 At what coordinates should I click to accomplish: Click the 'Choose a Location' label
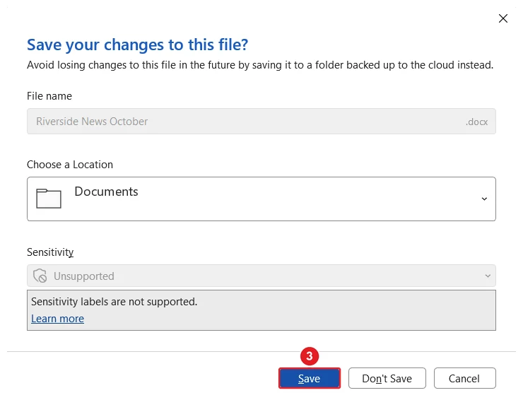[x=70, y=165]
